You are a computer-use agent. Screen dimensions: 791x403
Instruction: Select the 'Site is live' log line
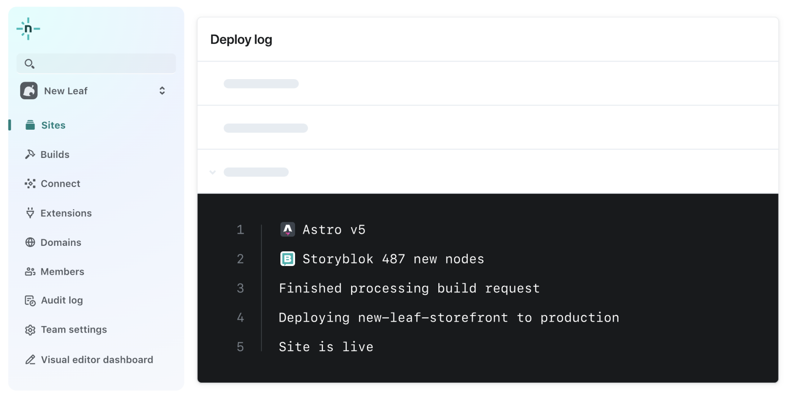point(326,346)
